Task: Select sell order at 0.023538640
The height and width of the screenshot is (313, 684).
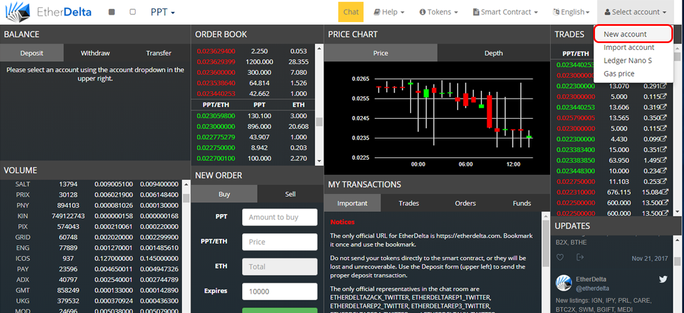Action: 253,83
